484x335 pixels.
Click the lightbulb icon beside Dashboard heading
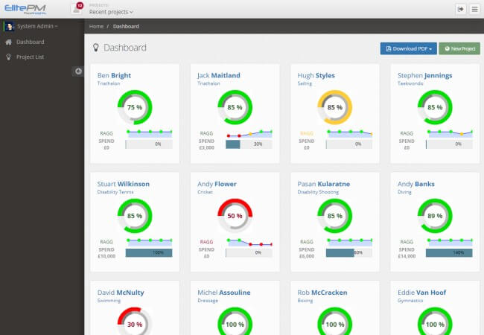95,48
